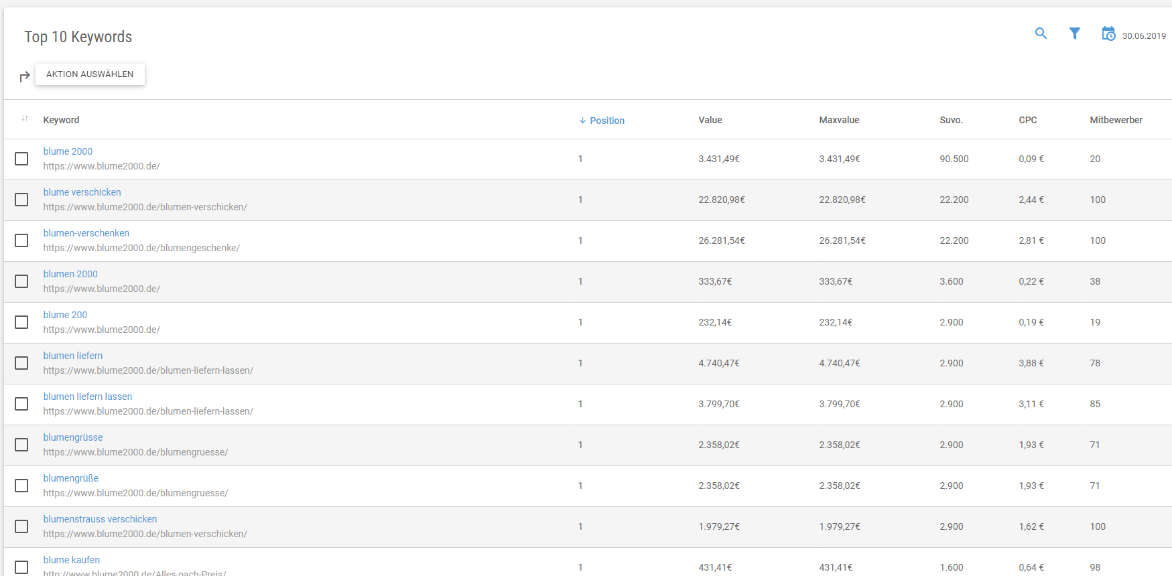This screenshot has width=1172, height=576.
Task: Click search volume 3.600 cell
Action: click(x=952, y=281)
